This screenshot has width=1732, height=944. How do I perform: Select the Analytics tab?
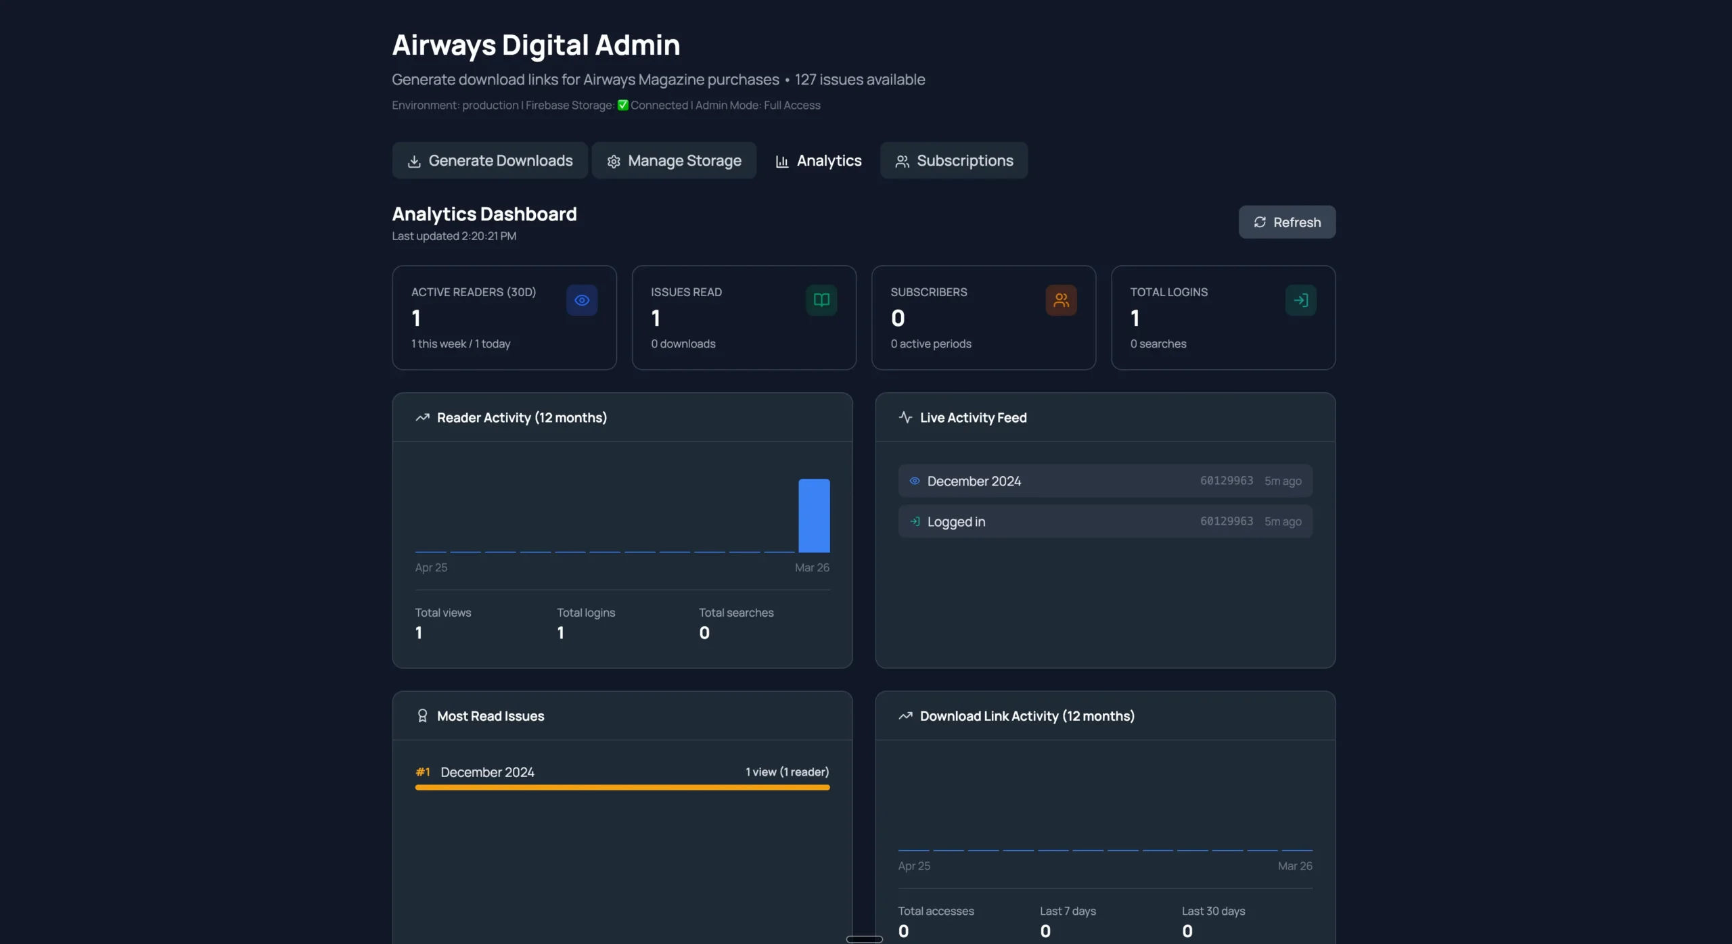818,160
